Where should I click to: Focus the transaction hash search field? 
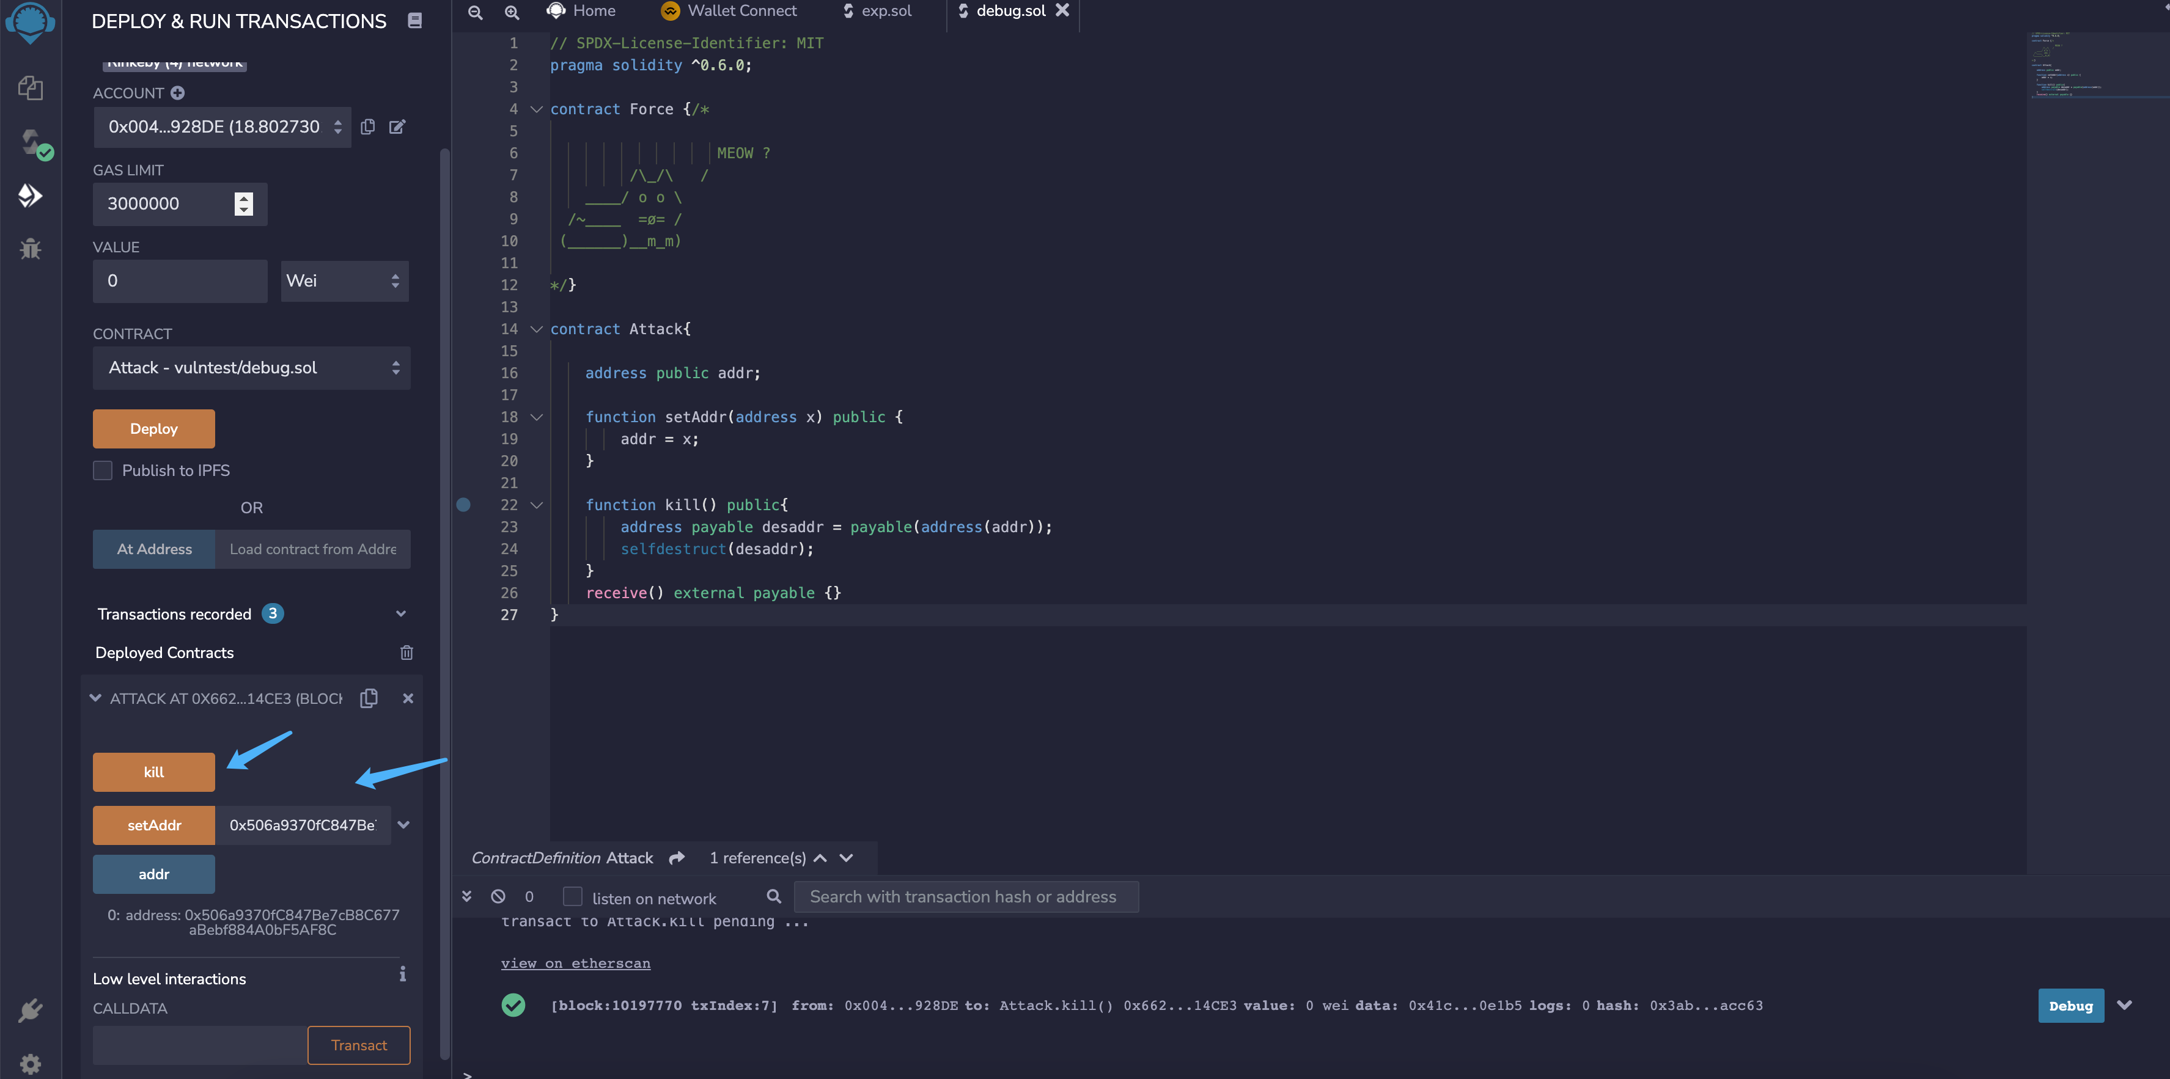pyautogui.click(x=965, y=896)
